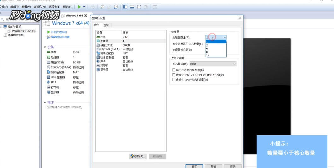
Task: Click the console view toolbar icon
Action: (155, 7)
